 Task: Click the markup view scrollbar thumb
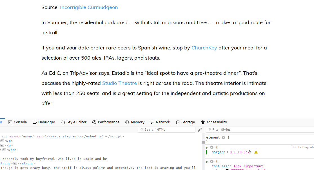pyautogui.click(x=203, y=142)
